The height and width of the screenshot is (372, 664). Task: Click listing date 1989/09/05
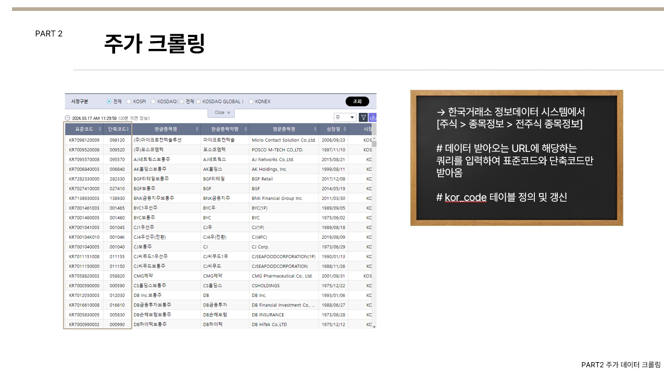tap(333, 208)
